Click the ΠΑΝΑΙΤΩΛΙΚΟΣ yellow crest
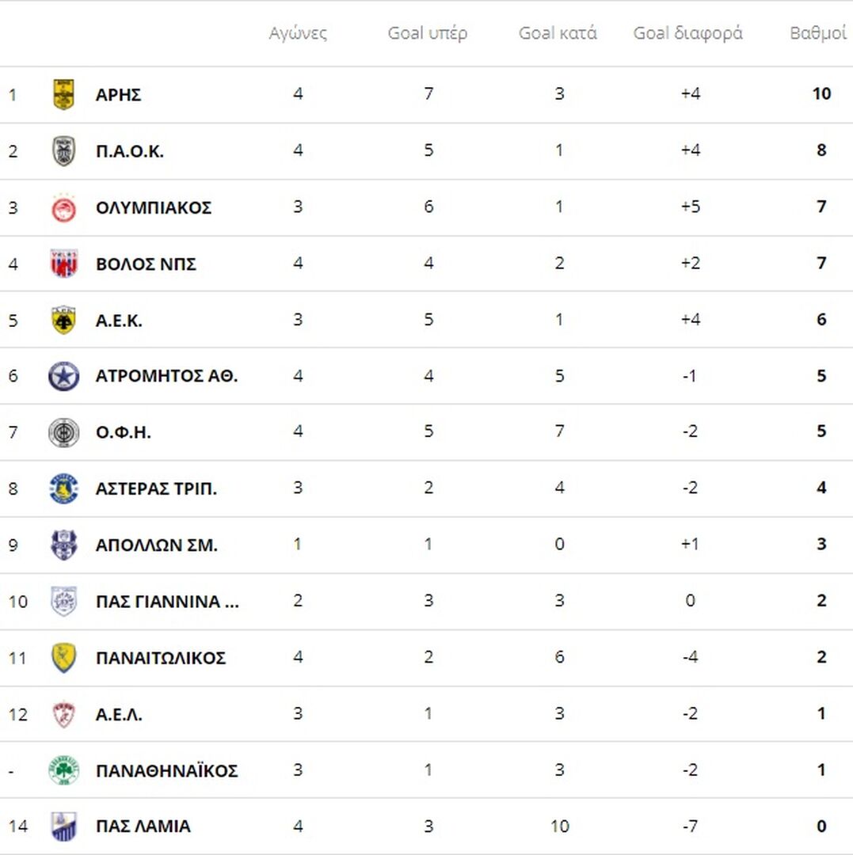853x855 pixels. pyautogui.click(x=64, y=658)
